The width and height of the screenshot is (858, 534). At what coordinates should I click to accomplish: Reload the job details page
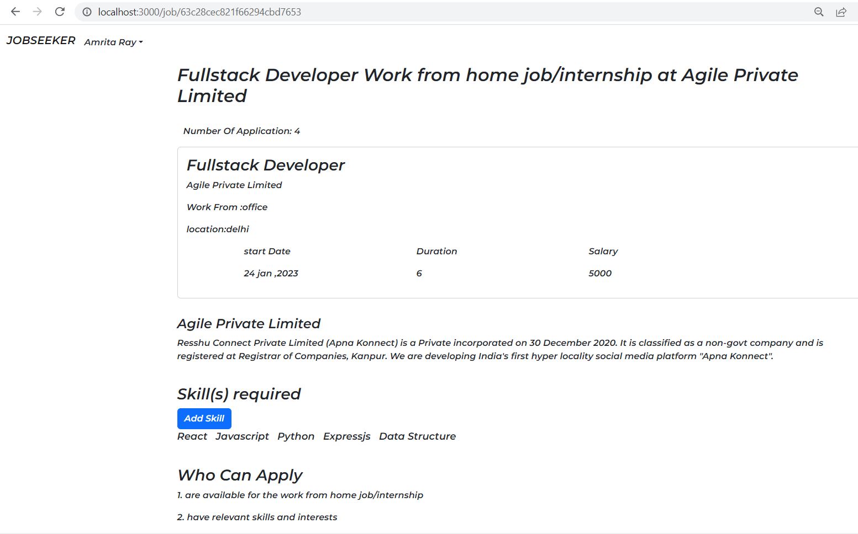coord(60,11)
